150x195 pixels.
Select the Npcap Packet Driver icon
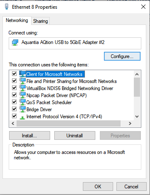click(x=22, y=95)
